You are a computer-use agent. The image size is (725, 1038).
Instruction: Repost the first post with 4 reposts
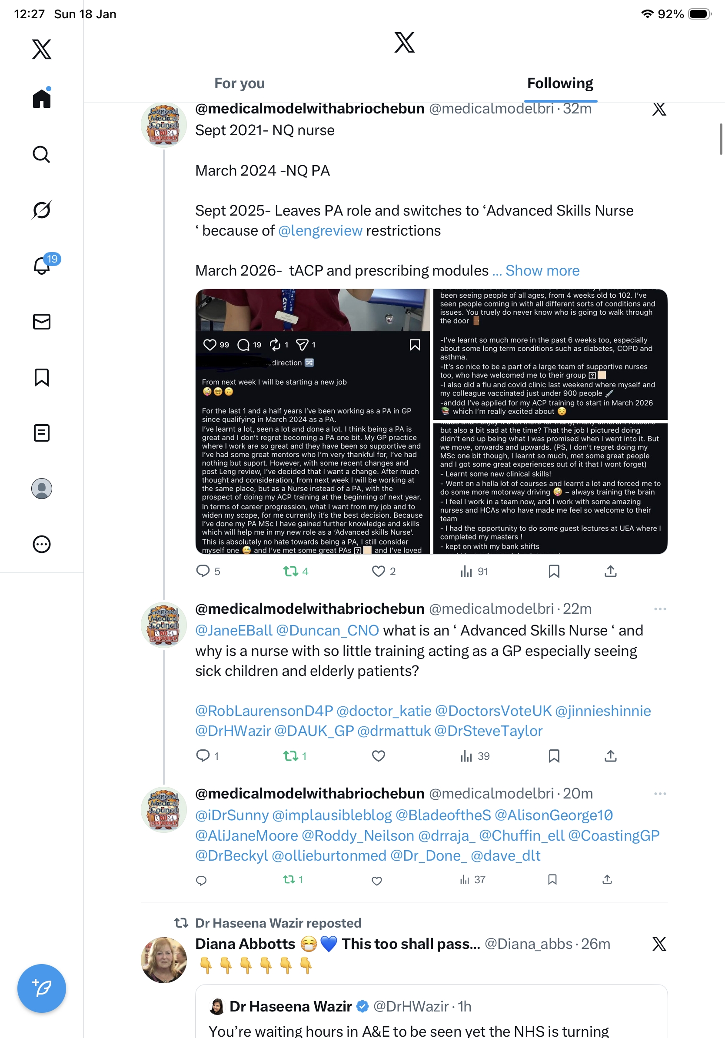coord(296,572)
